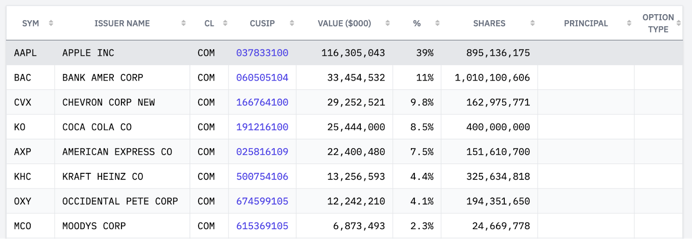Image resolution: width=692 pixels, height=239 pixels.
Task: Click value 22,400,480 in AXP row
Action: pyautogui.click(x=356, y=152)
